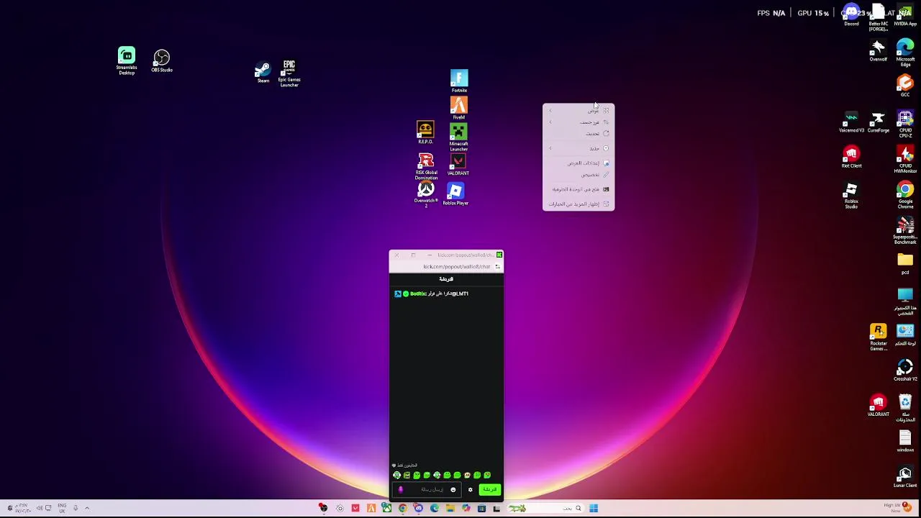
Task: Choose إظهار المزيد من الخيارات menu entry
Action: click(579, 204)
